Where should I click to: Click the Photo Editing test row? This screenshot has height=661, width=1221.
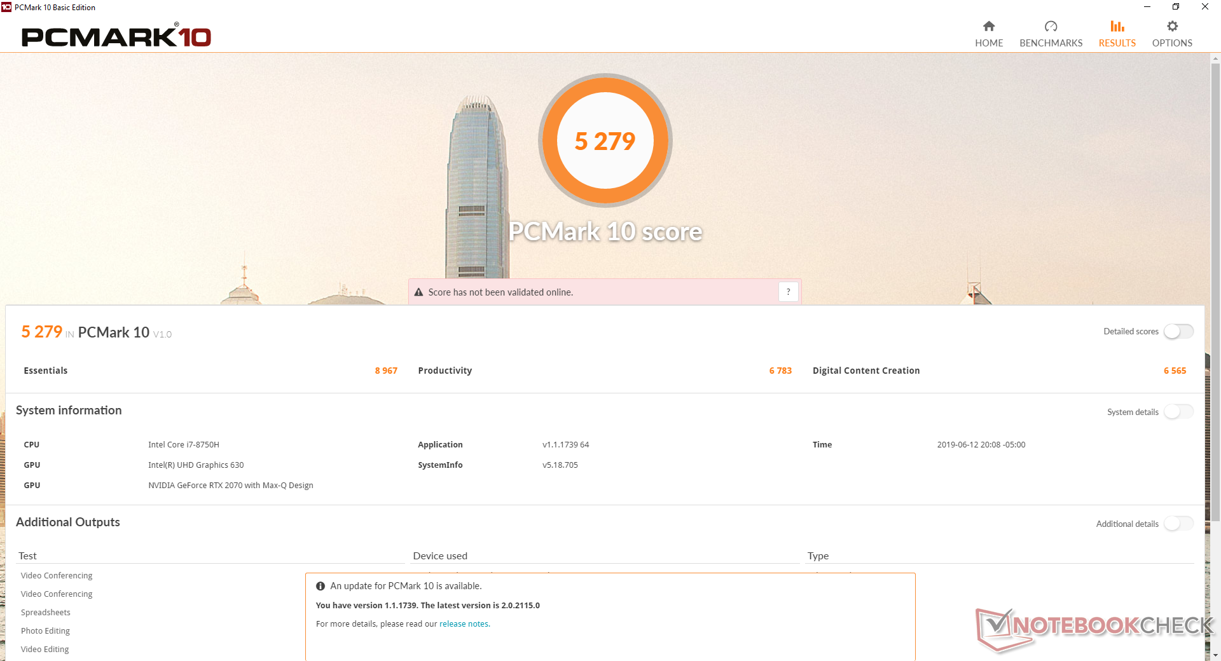45,631
